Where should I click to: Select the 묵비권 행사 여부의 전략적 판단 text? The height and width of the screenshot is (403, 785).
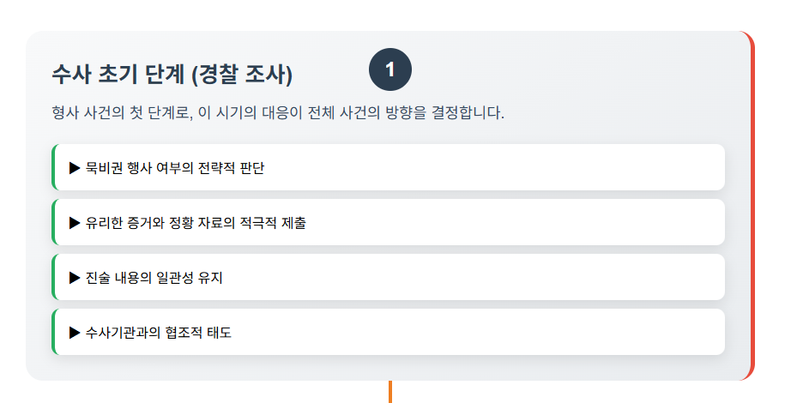[175, 167]
